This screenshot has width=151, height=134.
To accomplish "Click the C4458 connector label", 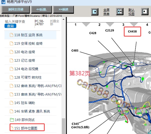I will [x=132, y=31].
